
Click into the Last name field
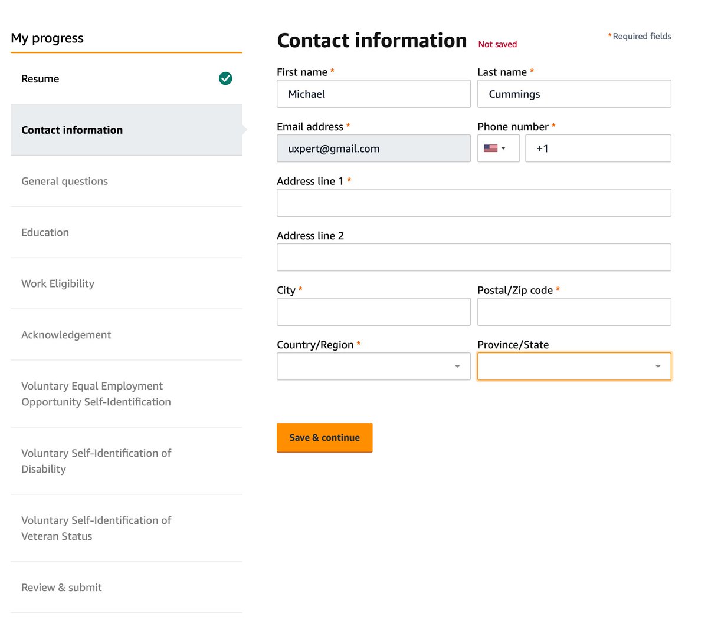pyautogui.click(x=574, y=94)
